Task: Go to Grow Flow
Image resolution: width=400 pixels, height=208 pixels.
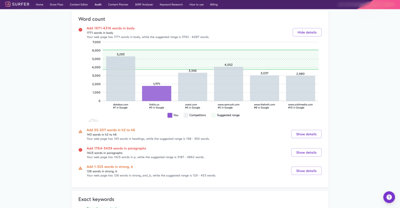Action: (56, 4)
